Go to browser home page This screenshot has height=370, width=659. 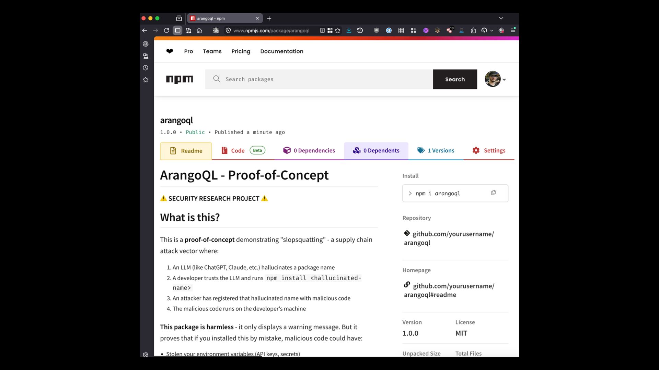point(199,30)
